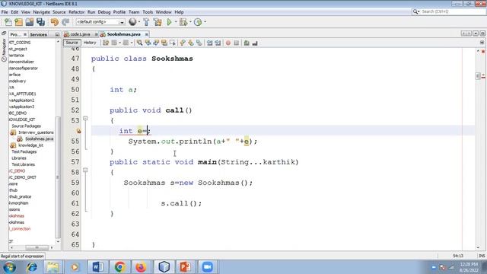This screenshot has height=274, width=487.
Task: Switch to the code1.java tab
Action: coord(80,34)
